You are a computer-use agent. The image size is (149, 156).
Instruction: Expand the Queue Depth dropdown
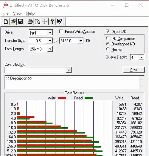coord(141,57)
